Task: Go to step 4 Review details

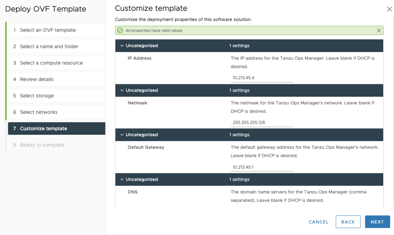Action: point(57,79)
